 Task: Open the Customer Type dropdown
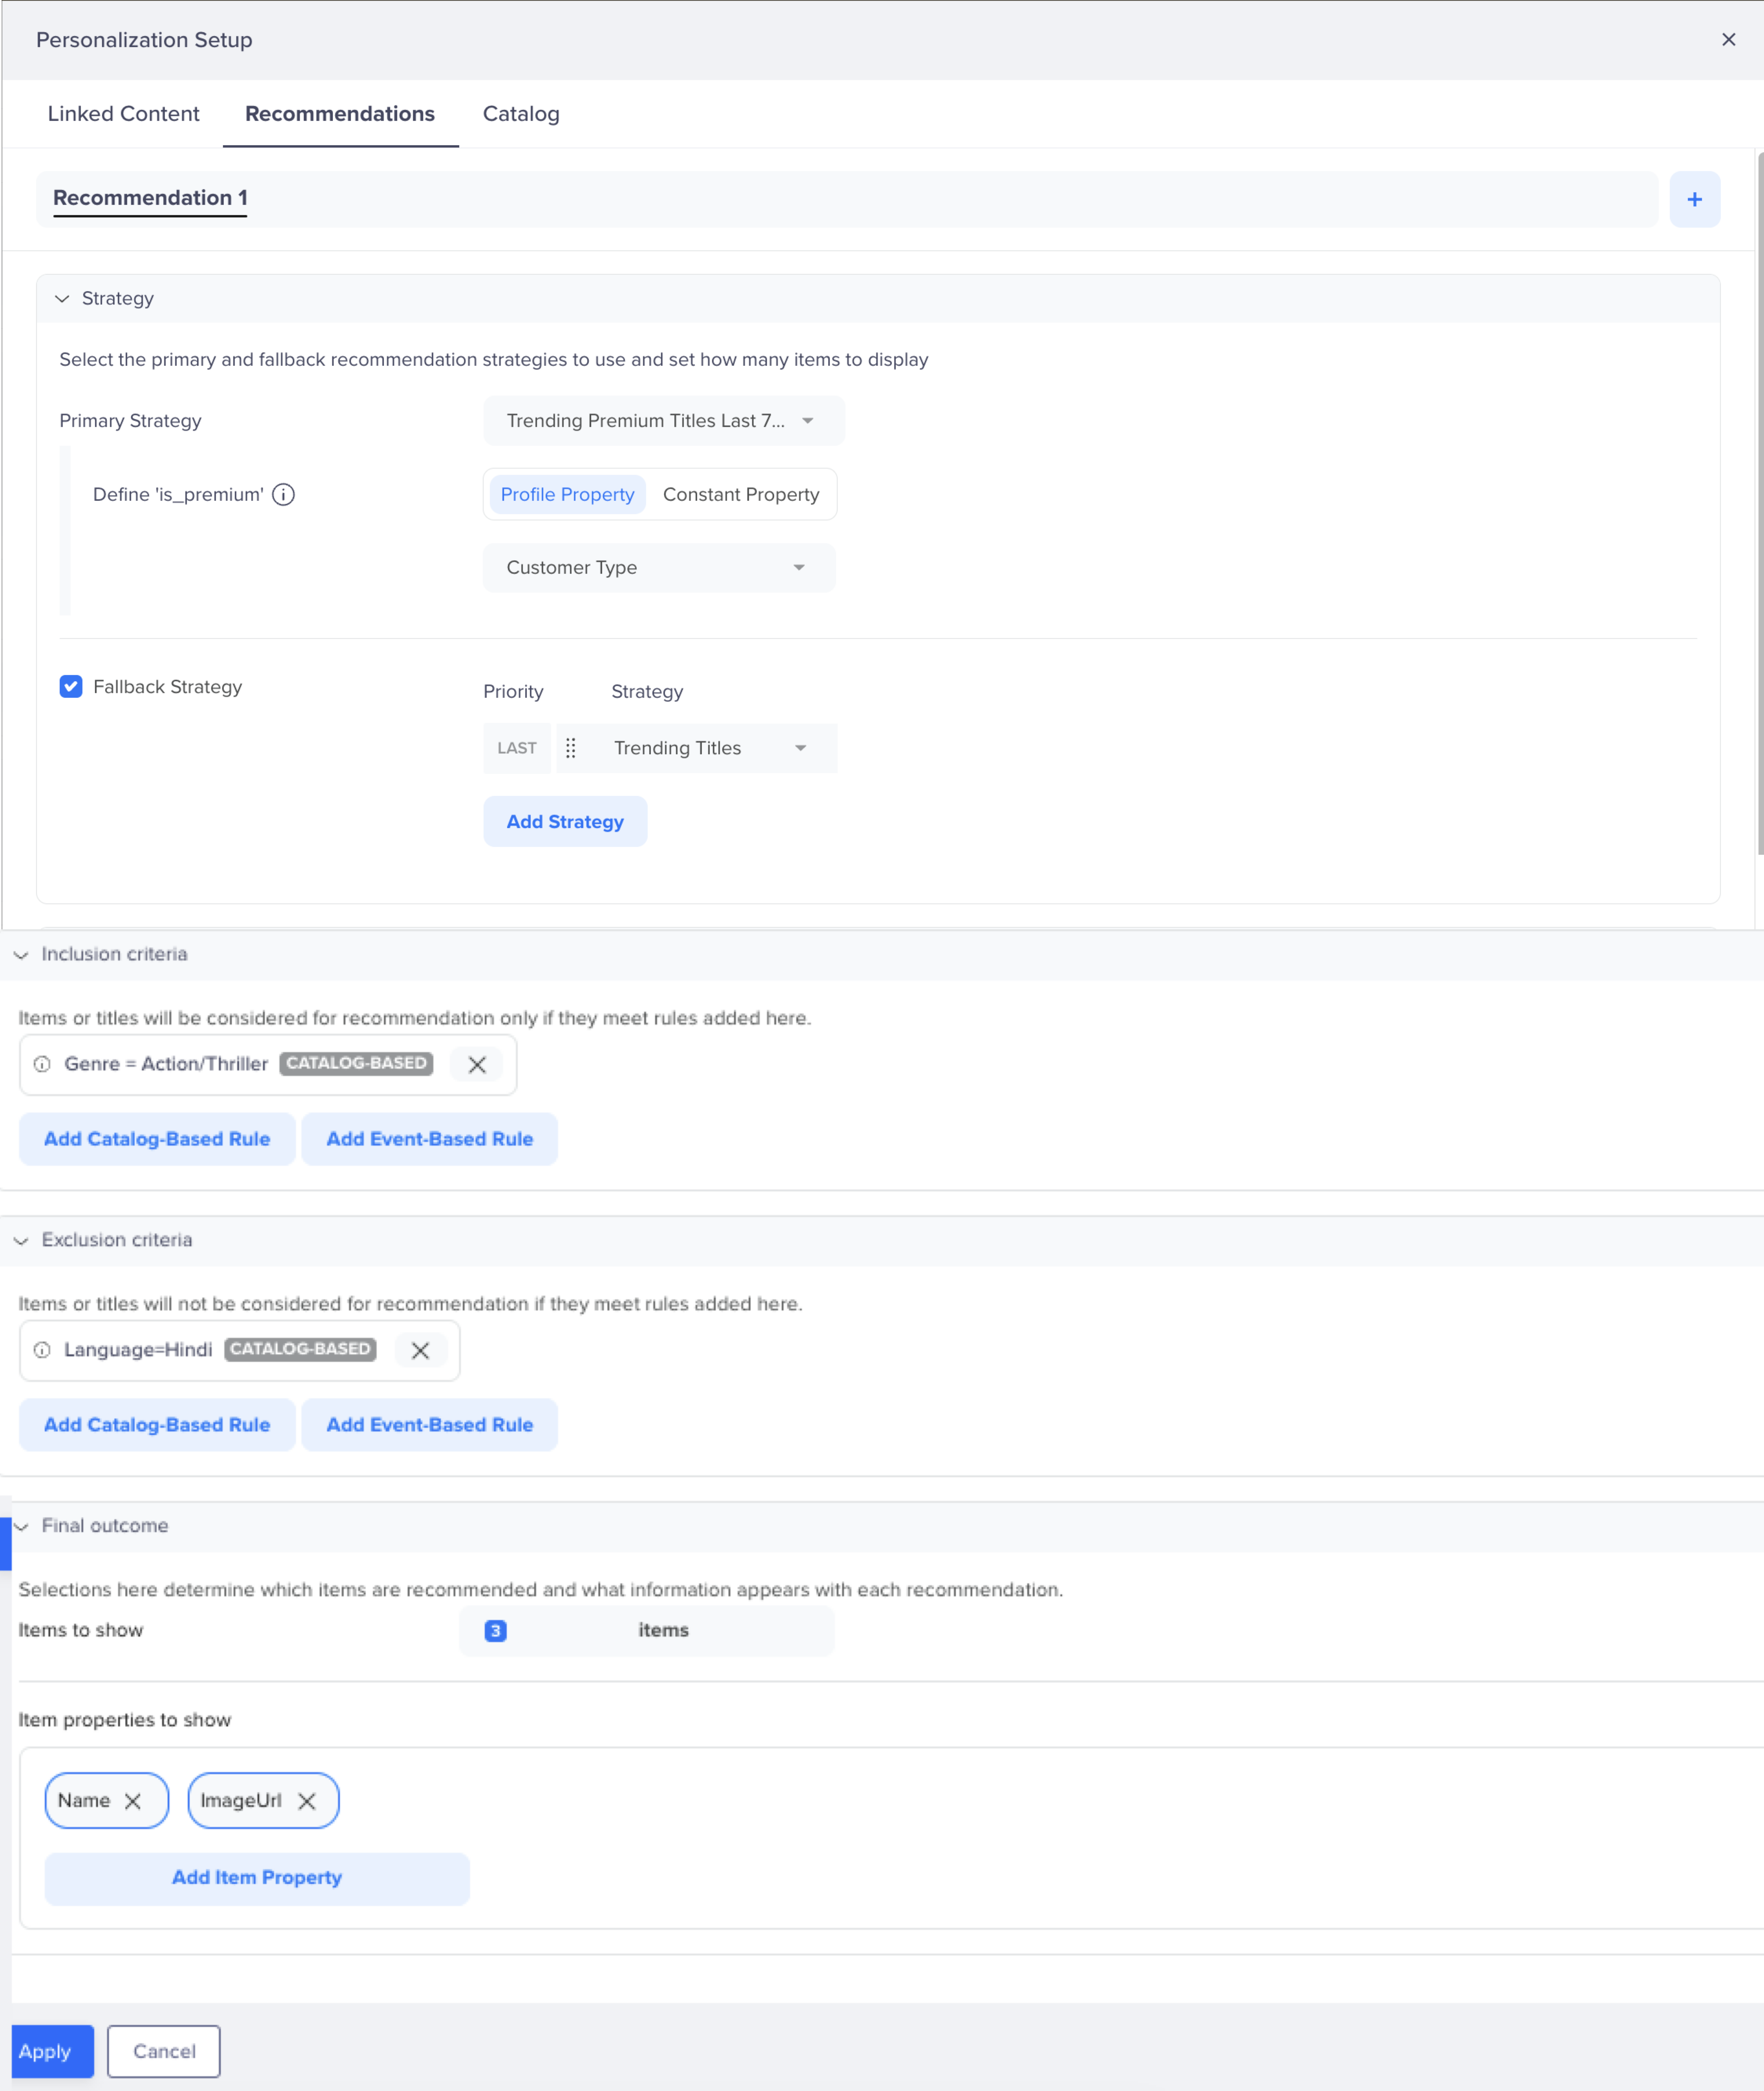pyautogui.click(x=659, y=568)
